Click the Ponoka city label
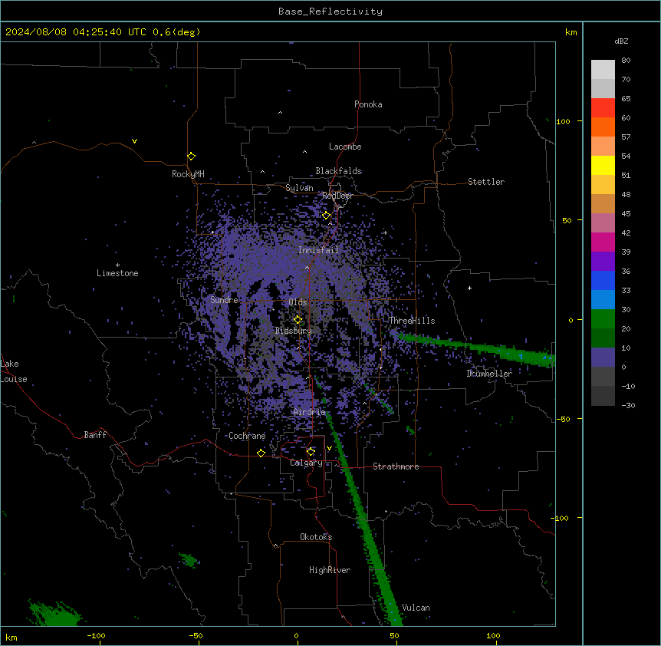 coord(368,104)
